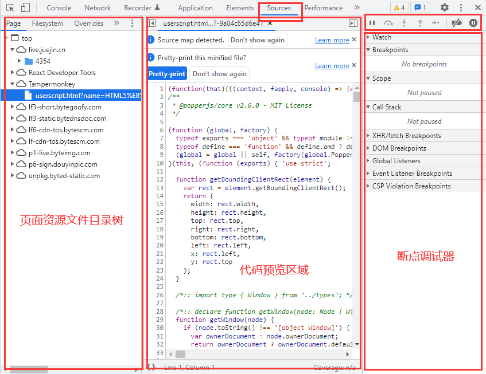Click Don't show again for source map
Screen dimensions: 486x374
coord(257,40)
